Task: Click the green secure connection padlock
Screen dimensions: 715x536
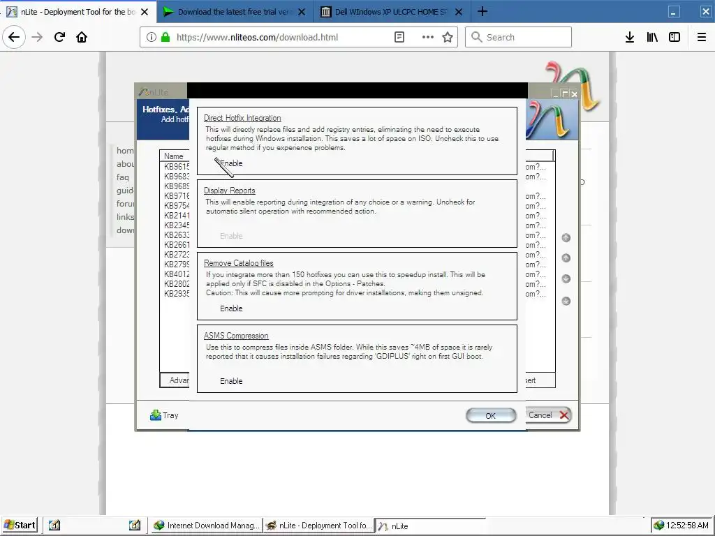Action: pos(166,37)
